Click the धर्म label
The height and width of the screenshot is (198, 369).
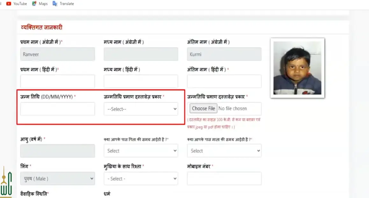107,194
